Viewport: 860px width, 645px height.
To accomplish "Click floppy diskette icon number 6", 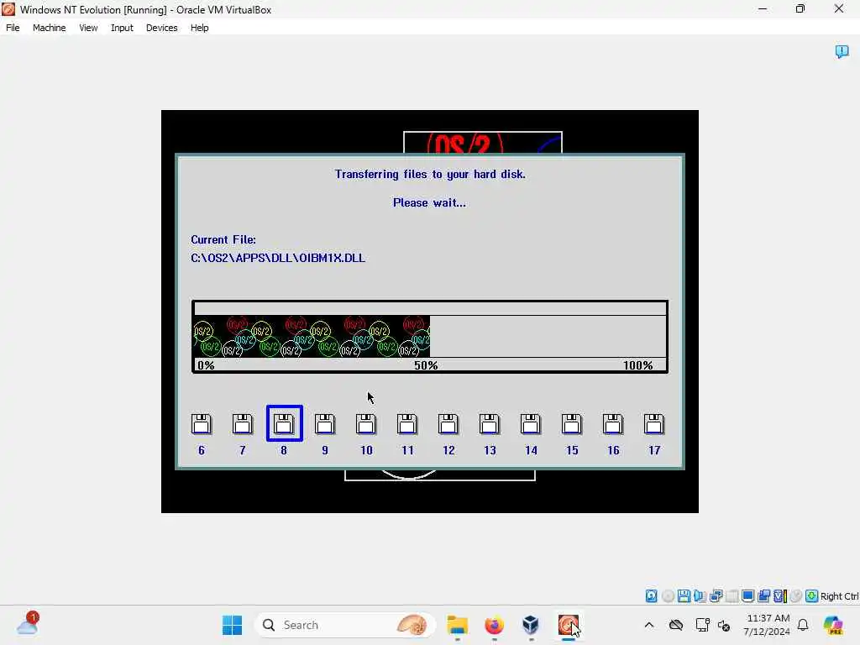I will click(202, 424).
